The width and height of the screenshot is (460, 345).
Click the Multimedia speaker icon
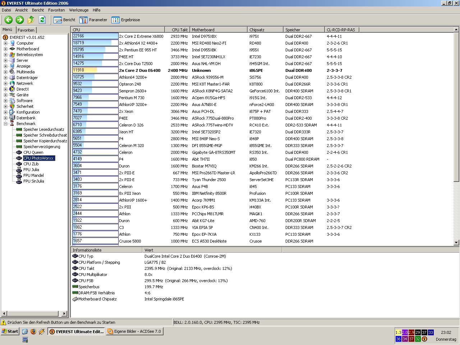12,72
